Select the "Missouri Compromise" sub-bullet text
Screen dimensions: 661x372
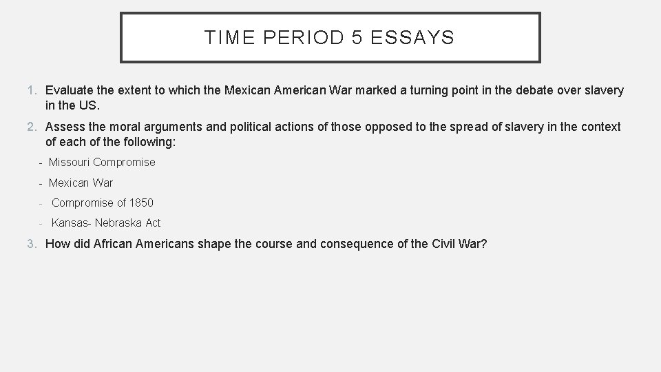[x=102, y=163]
